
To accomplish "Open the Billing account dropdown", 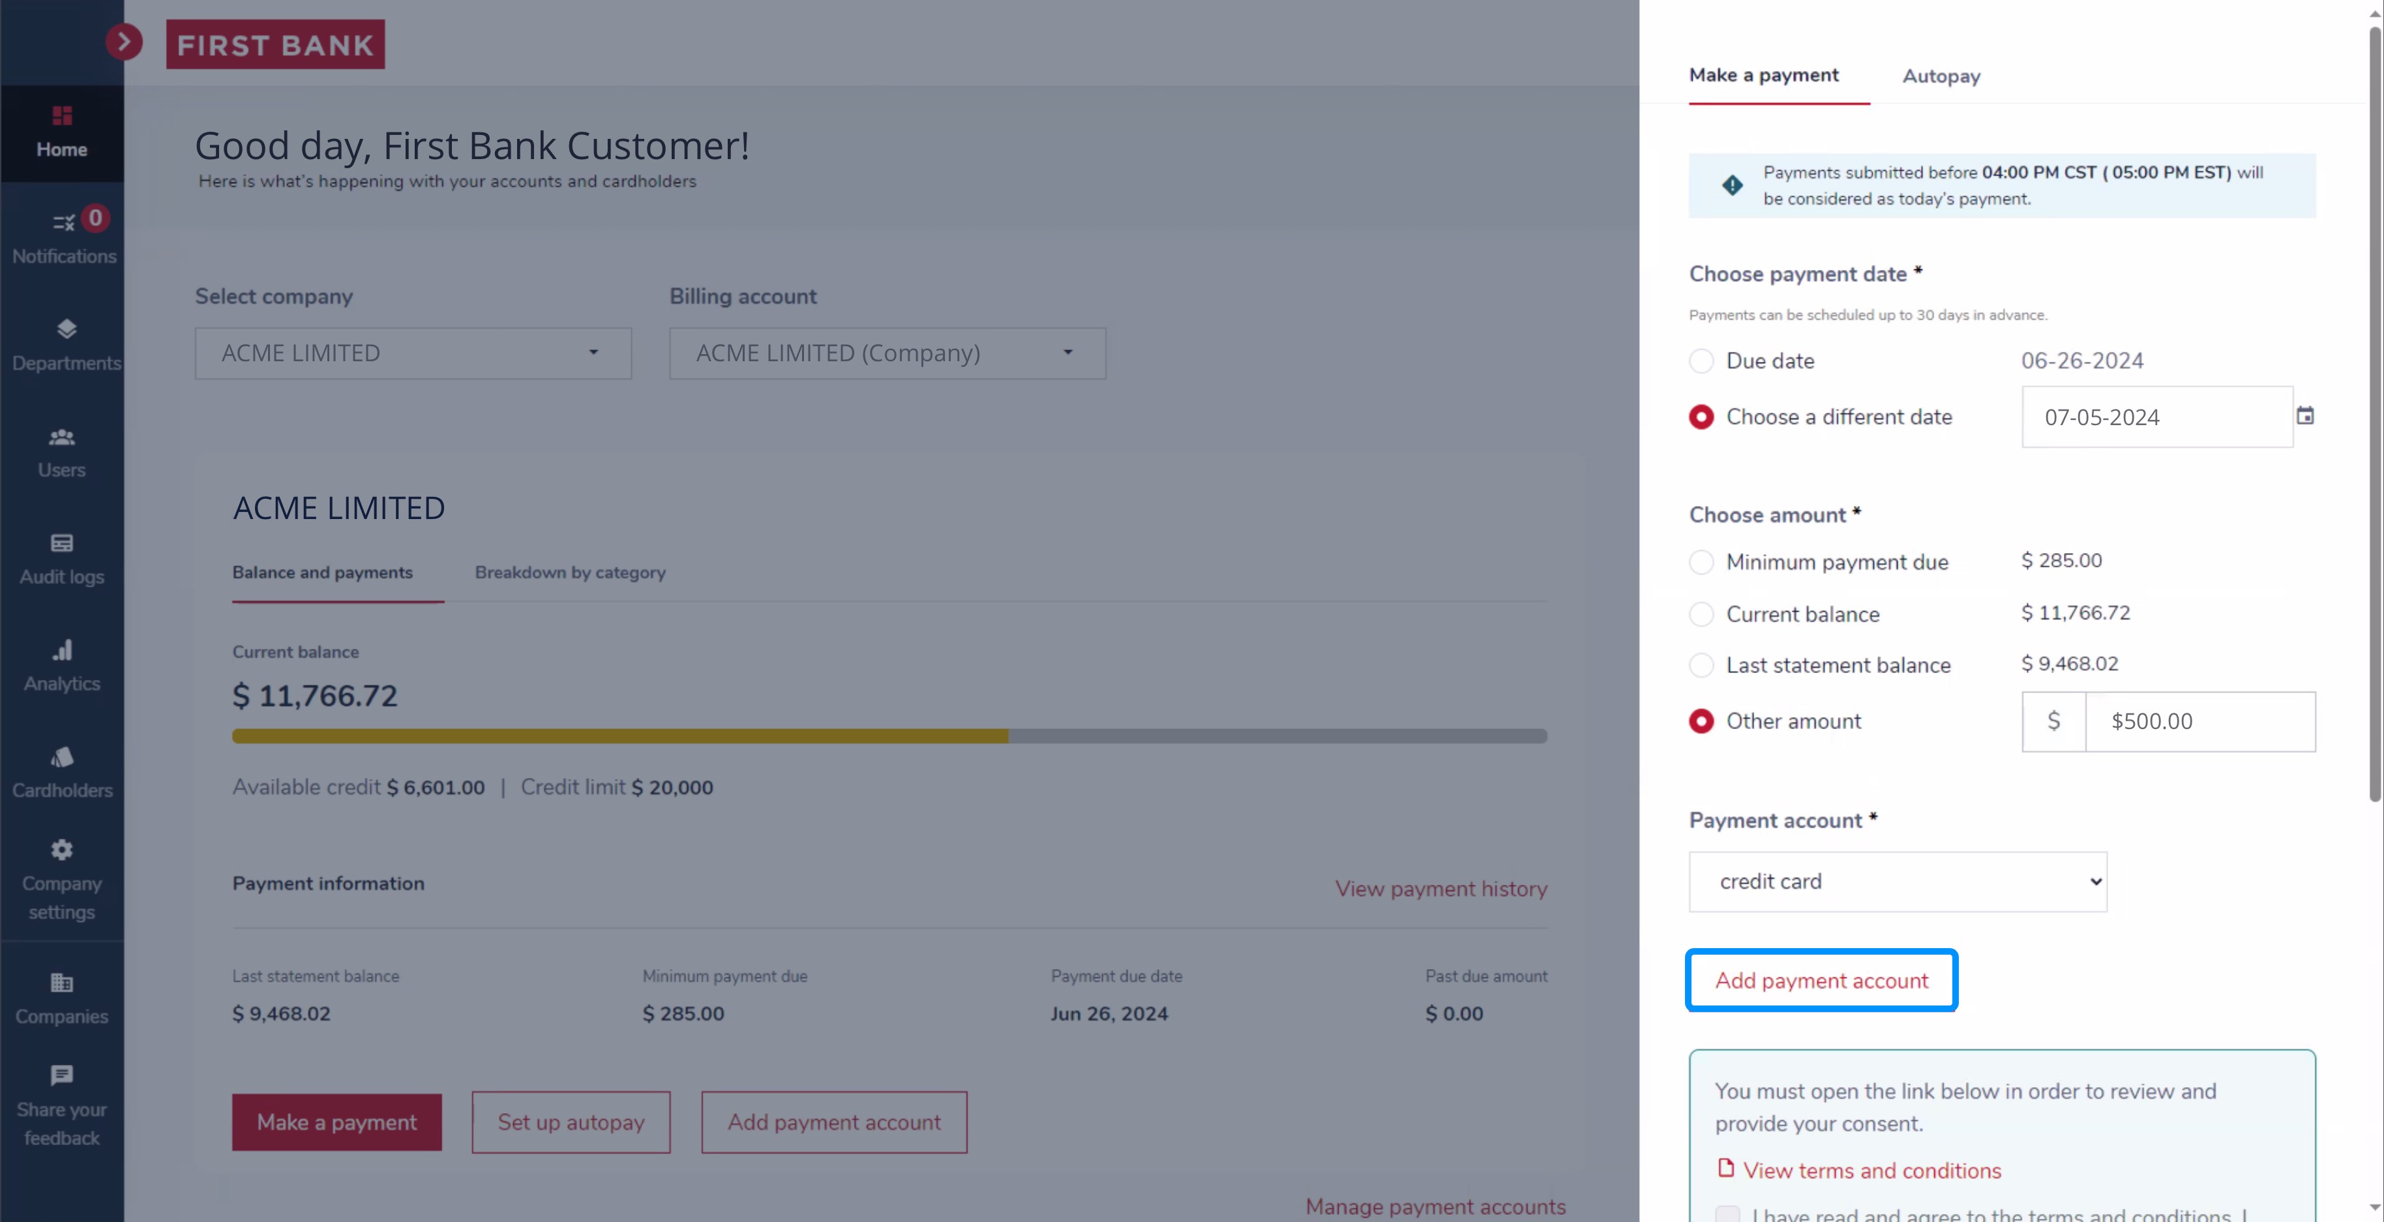I will tap(887, 353).
